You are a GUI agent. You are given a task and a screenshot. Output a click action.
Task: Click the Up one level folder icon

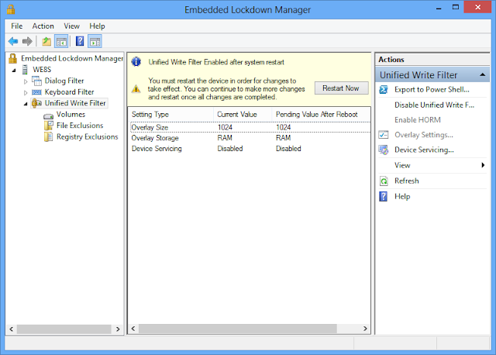point(46,41)
